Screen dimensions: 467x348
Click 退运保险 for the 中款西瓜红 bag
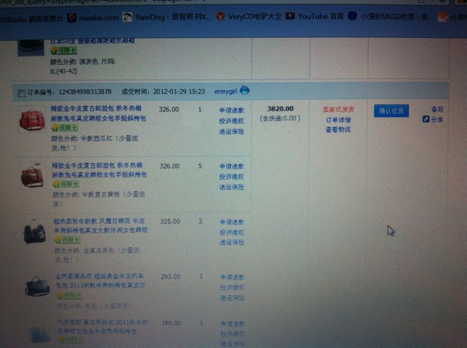tap(232, 132)
